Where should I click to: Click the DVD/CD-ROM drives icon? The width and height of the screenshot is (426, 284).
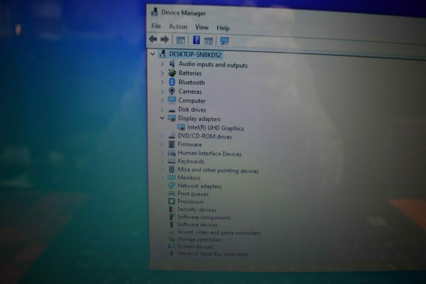tap(172, 136)
